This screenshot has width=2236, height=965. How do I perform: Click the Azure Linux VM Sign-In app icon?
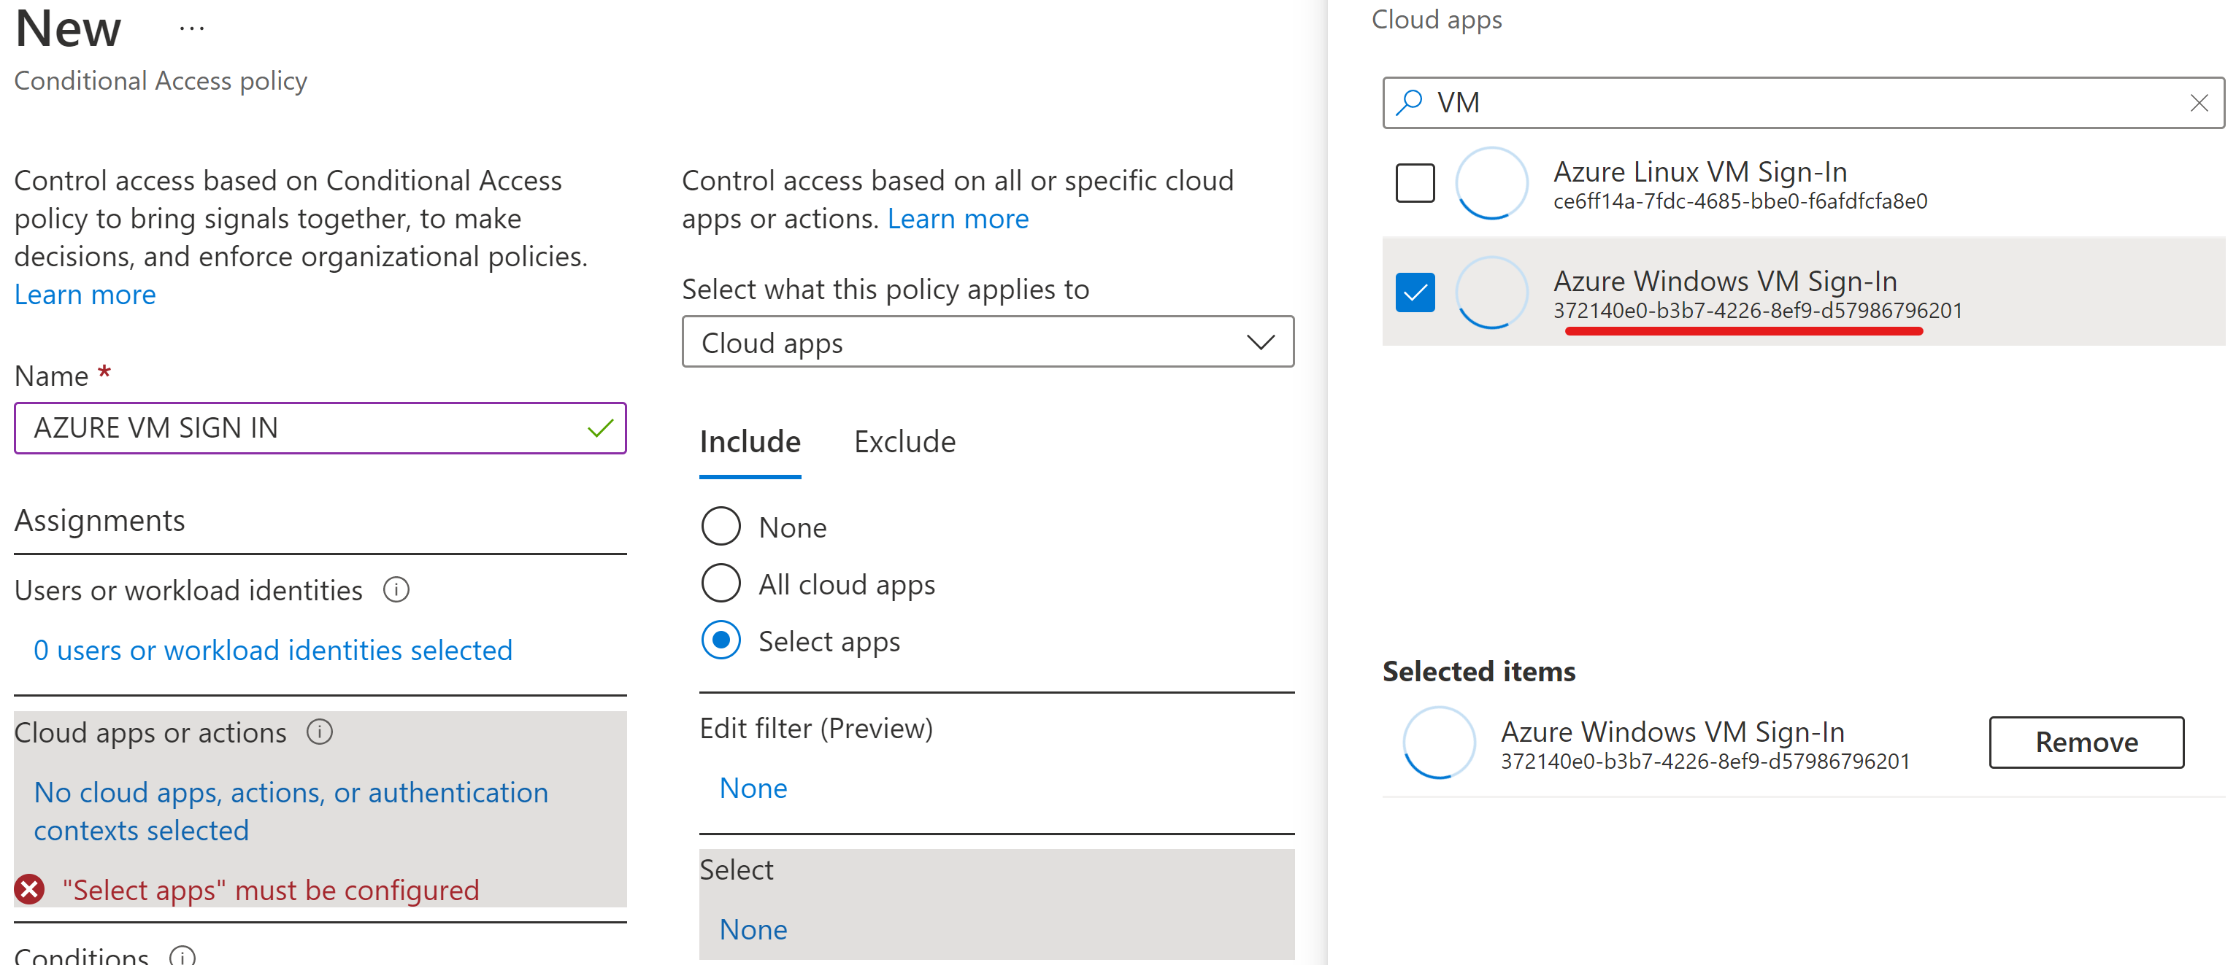point(1491,183)
